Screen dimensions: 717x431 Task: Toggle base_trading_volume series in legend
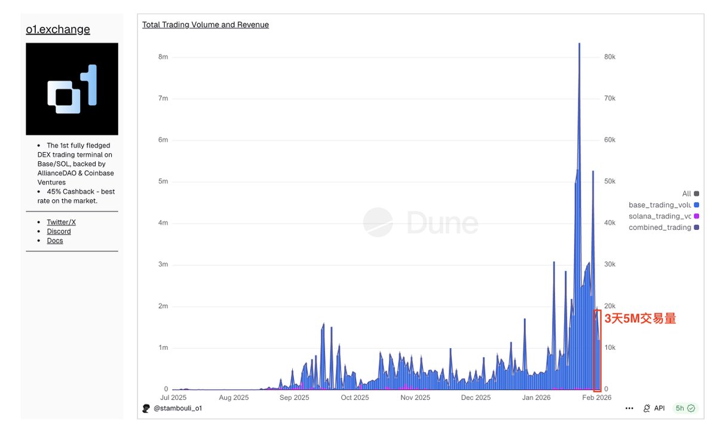[660, 205]
